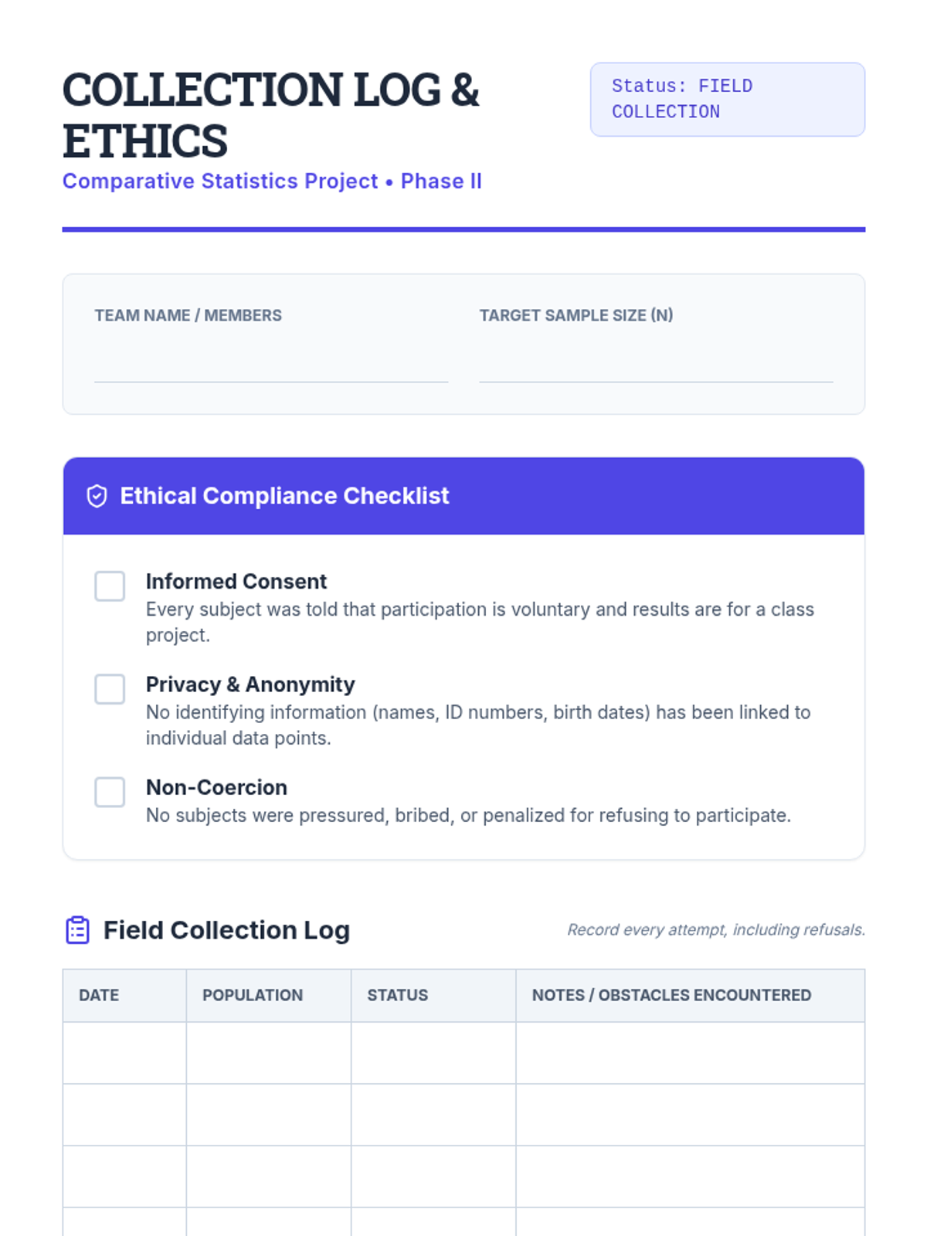Select the Notes / Obstacles Encountered header
Viewport: 927px width, 1236px height.
[671, 995]
